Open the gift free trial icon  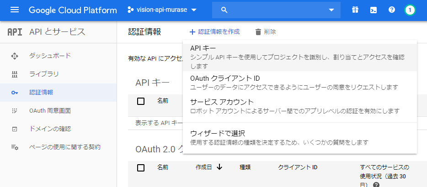point(355,10)
